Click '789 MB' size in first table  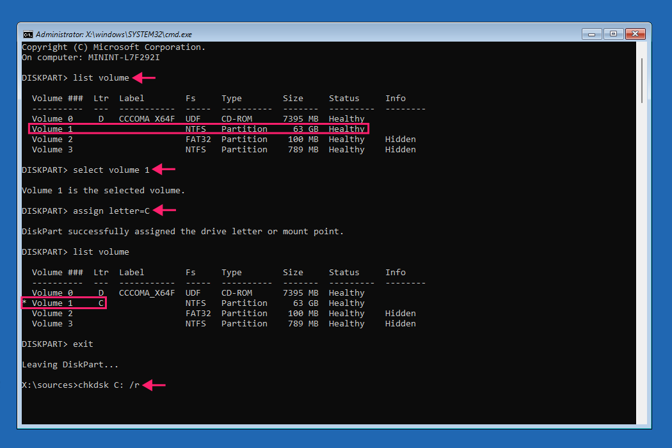[303, 150]
